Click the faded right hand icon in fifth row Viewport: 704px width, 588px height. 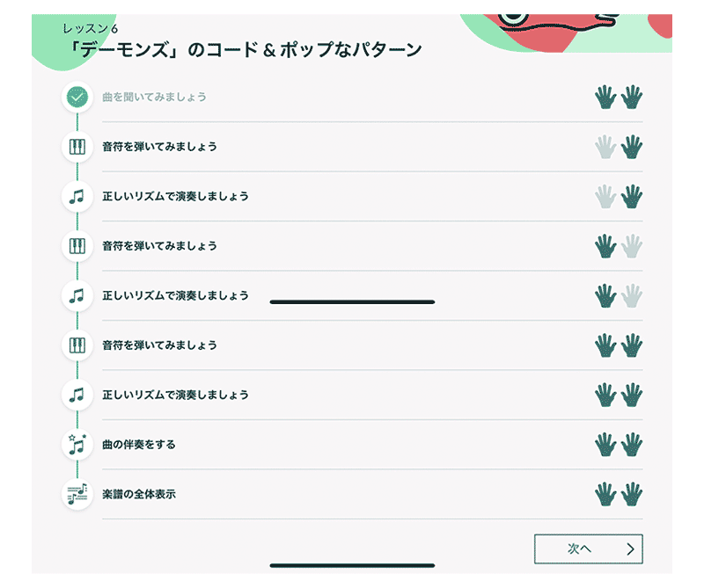[x=632, y=295]
